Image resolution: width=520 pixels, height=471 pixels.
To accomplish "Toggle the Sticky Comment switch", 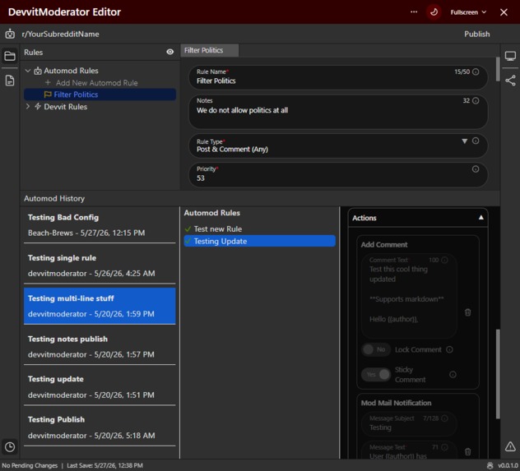I will pos(376,375).
